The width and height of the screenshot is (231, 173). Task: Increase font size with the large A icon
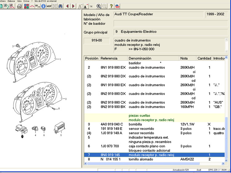click(x=80, y=6)
